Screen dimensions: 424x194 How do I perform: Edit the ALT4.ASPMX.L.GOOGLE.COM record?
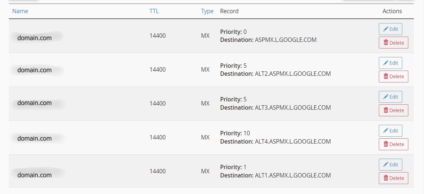click(x=390, y=131)
